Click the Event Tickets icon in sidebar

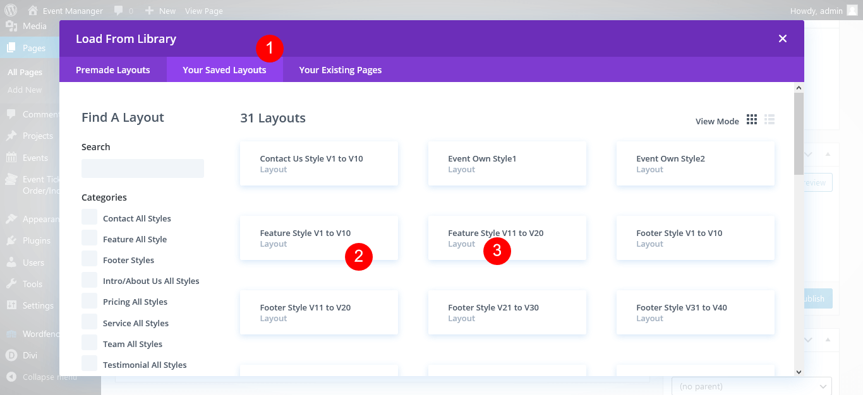pos(11,179)
